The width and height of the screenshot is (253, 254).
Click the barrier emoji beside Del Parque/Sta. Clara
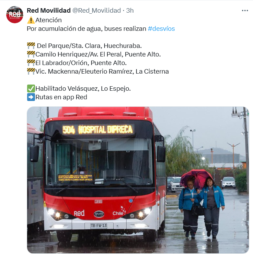coord(31,46)
